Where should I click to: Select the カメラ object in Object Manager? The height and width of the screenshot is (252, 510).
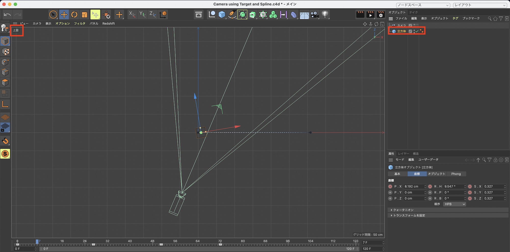[x=401, y=25]
